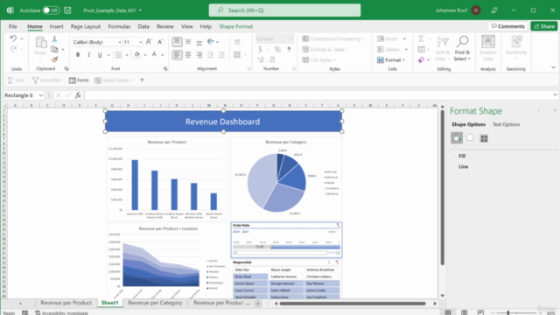Click the Find & Select magnifier
Viewport: 560px width, 315px height.
[x=462, y=48]
